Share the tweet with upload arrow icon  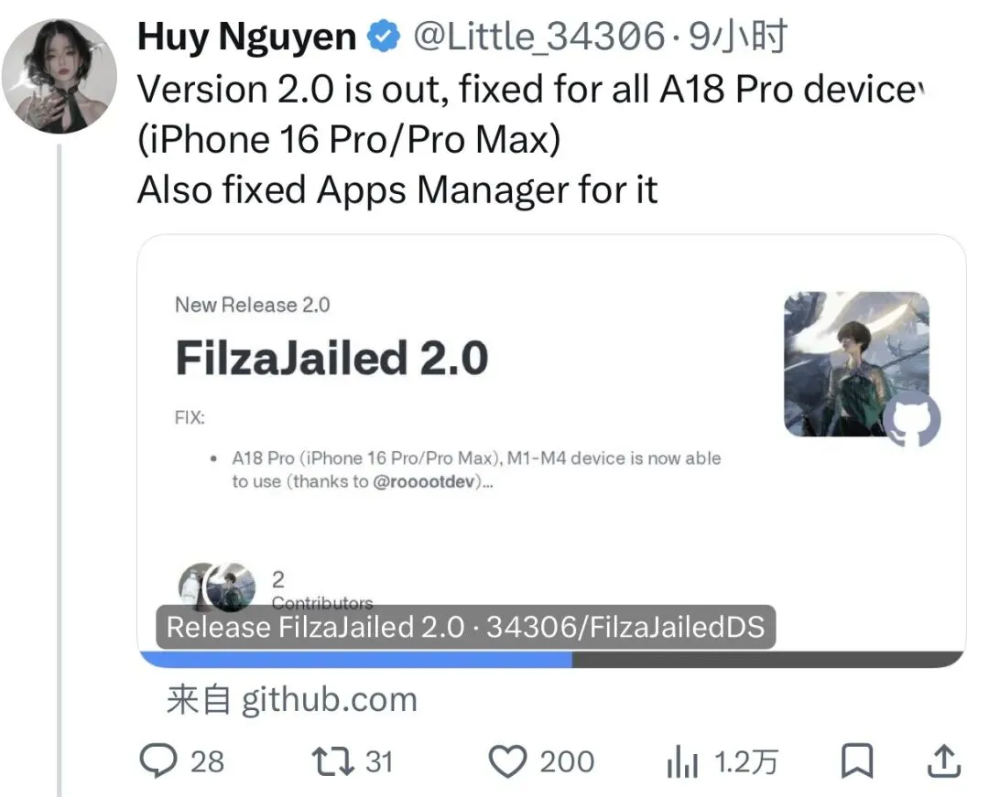pos(943,760)
